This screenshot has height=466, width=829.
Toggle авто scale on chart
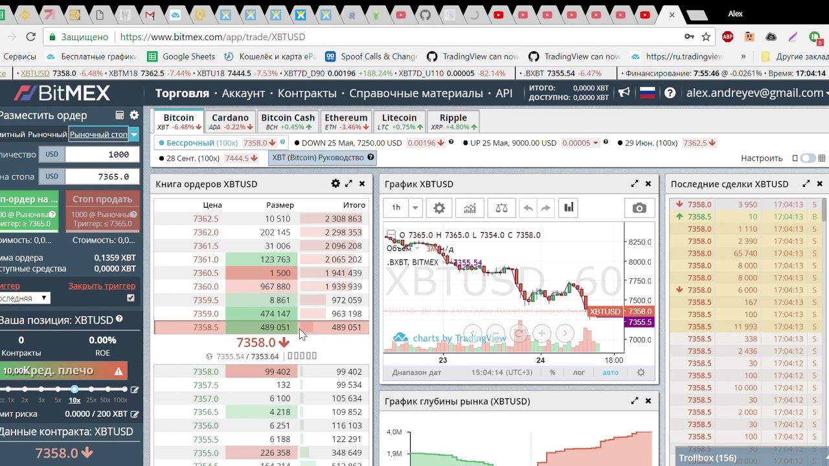point(610,372)
